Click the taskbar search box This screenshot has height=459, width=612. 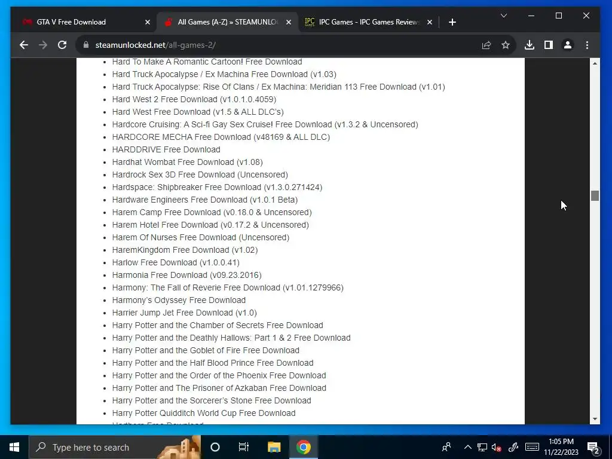click(115, 447)
